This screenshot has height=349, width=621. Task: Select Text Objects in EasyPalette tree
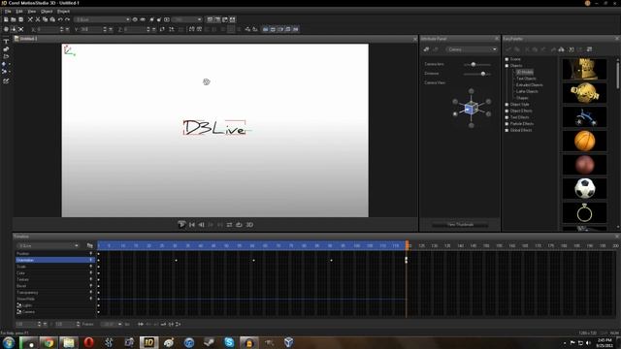click(526, 79)
